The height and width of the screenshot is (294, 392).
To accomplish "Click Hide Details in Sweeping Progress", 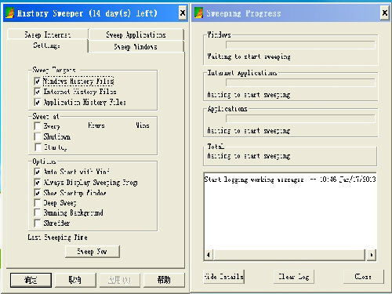I will click(223, 277).
